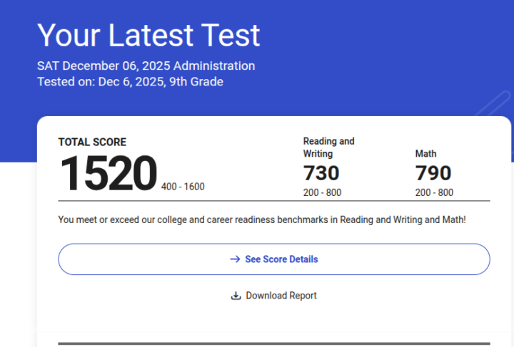Click the 400 - 1600 score range

(x=183, y=187)
